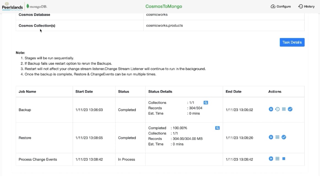Viewport: 320px width, 178px height.
Task: Open the log list icon for Restore
Action: tap(277, 137)
